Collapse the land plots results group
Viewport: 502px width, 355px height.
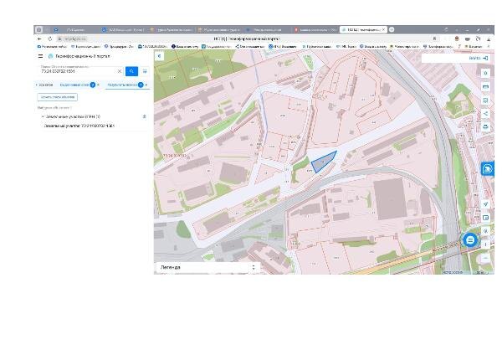[x=43, y=116]
